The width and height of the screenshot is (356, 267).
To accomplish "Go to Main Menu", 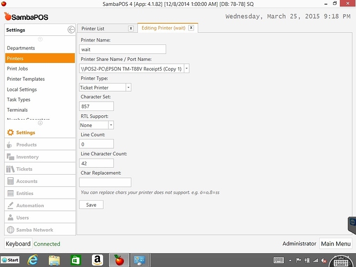I will (x=336, y=244).
